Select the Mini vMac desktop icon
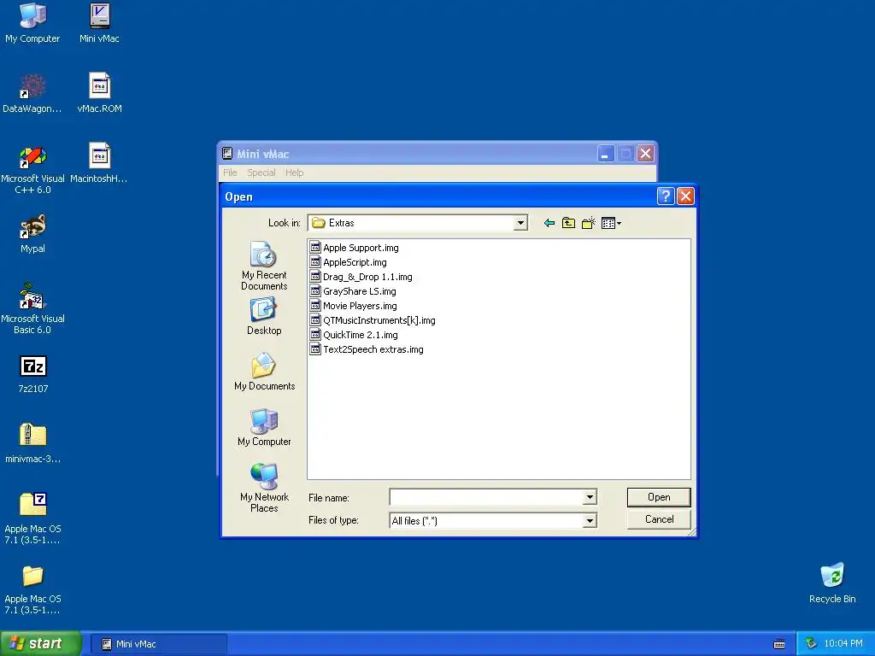The width and height of the screenshot is (875, 656). (99, 23)
